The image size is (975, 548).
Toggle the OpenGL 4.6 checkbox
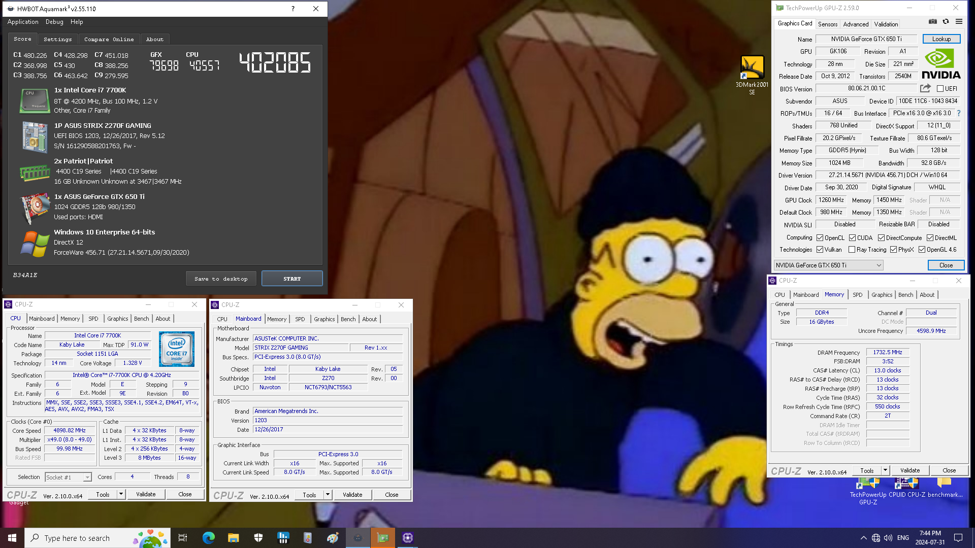point(922,250)
